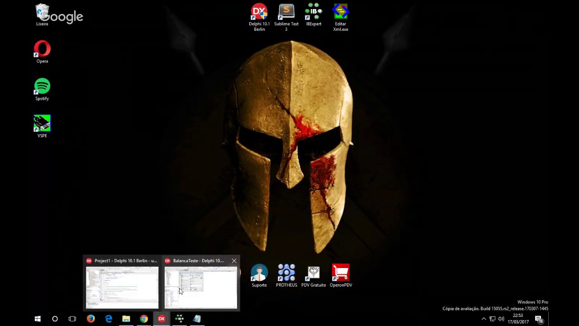Switch to Project1 Delphi window preview
The width and height of the screenshot is (579, 326).
122,288
